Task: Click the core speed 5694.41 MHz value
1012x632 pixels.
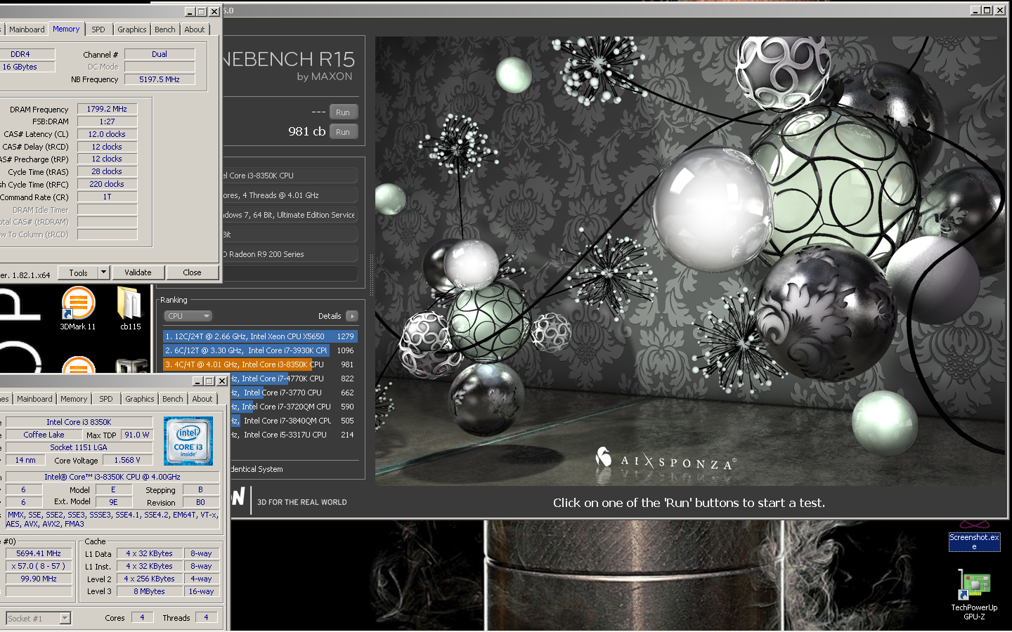Action: point(39,553)
